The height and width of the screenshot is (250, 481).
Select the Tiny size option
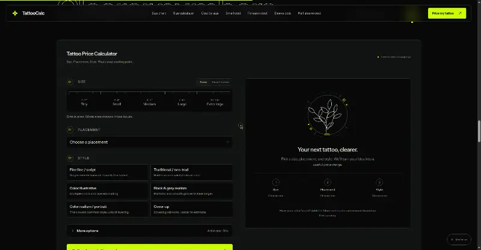[84, 102]
